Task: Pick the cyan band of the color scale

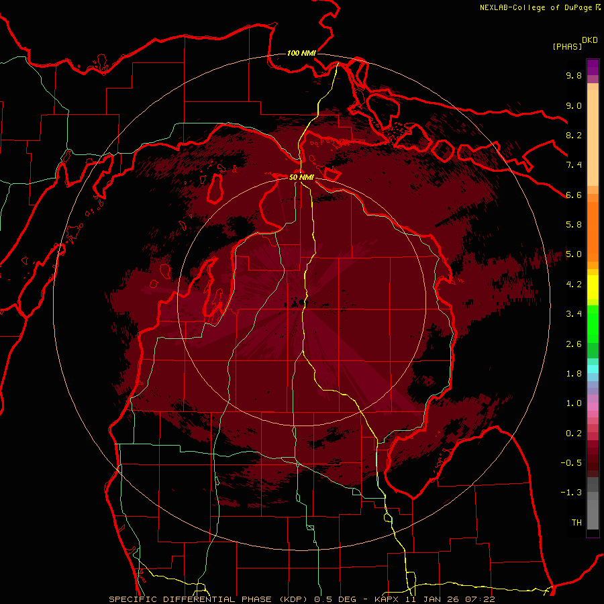Action: 593,368
